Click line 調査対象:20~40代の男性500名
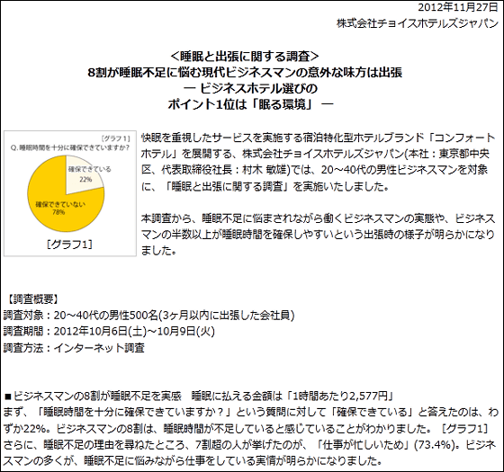The image size is (504, 472). pos(148,316)
